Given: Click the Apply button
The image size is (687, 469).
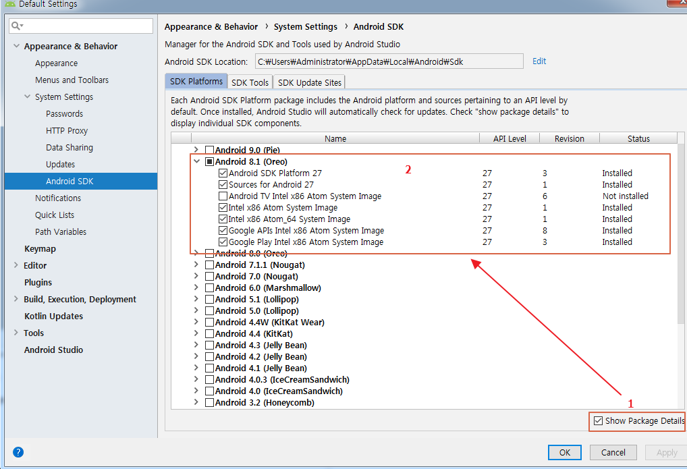Looking at the screenshot, I should pyautogui.click(x=666, y=452).
